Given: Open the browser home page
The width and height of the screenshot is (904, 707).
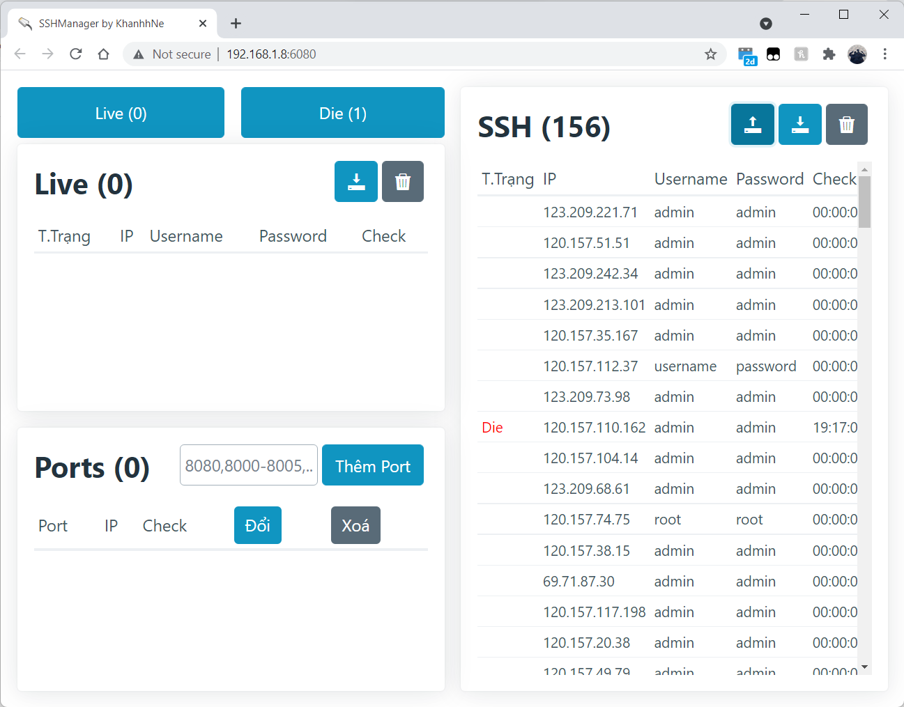Looking at the screenshot, I should pyautogui.click(x=104, y=54).
